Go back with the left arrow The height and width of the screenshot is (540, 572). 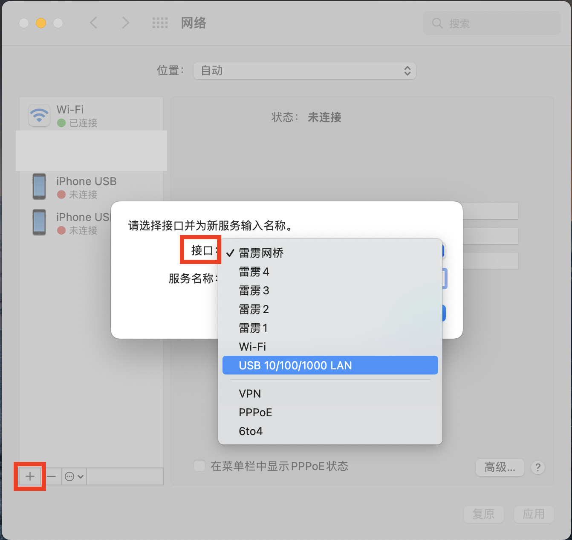coord(94,23)
